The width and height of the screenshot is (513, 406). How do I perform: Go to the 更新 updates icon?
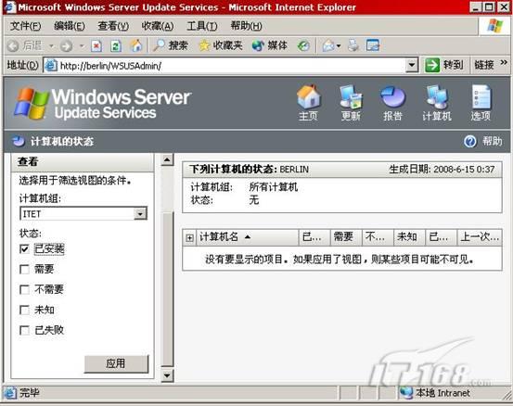(x=351, y=97)
